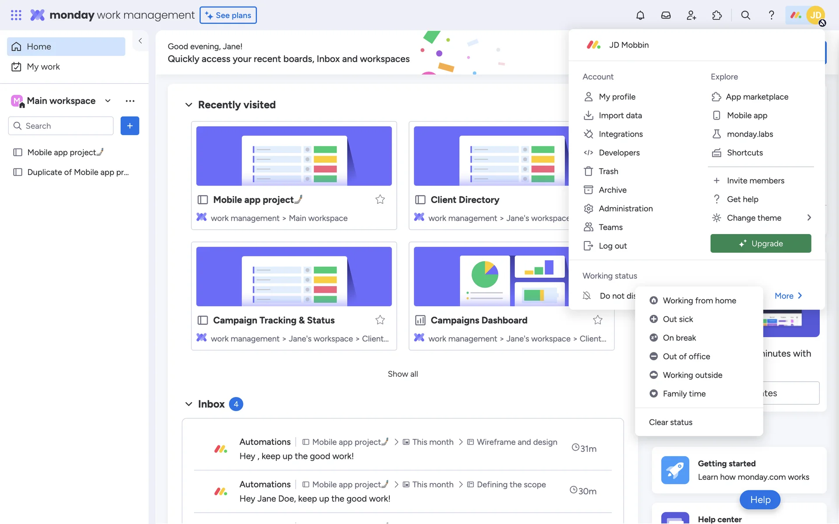Click the blue plus add item button
The width and height of the screenshot is (839, 524).
[130, 126]
